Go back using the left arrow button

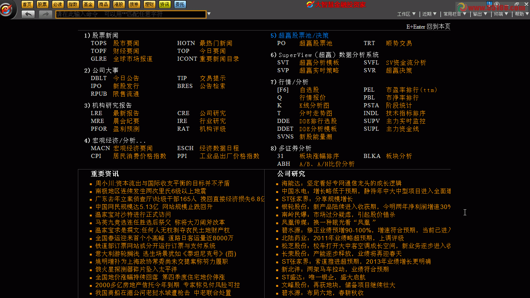point(28,14)
